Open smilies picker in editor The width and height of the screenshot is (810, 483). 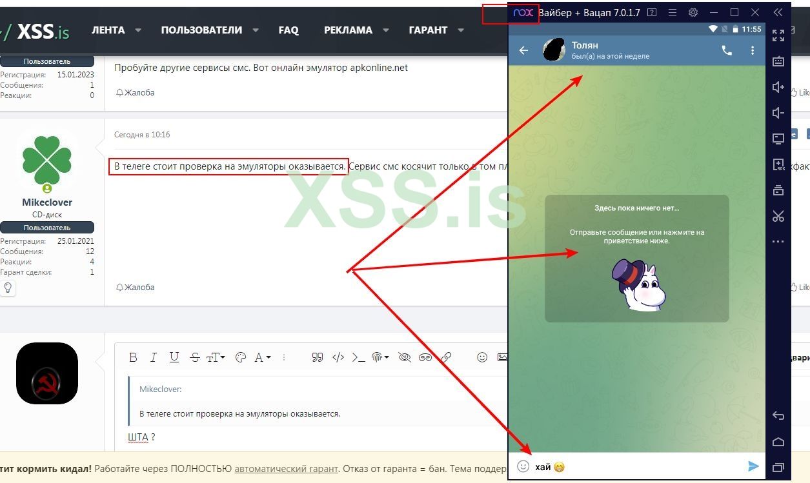pos(482,357)
